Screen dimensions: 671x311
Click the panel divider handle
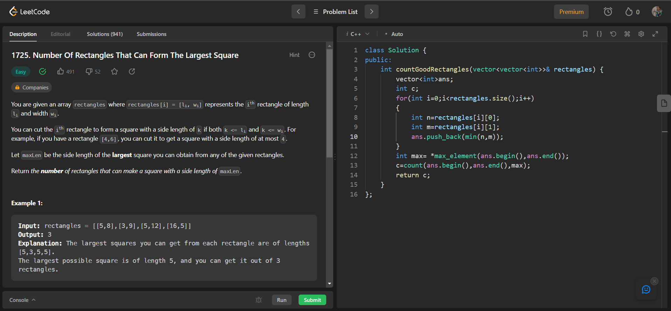pyautogui.click(x=335, y=157)
